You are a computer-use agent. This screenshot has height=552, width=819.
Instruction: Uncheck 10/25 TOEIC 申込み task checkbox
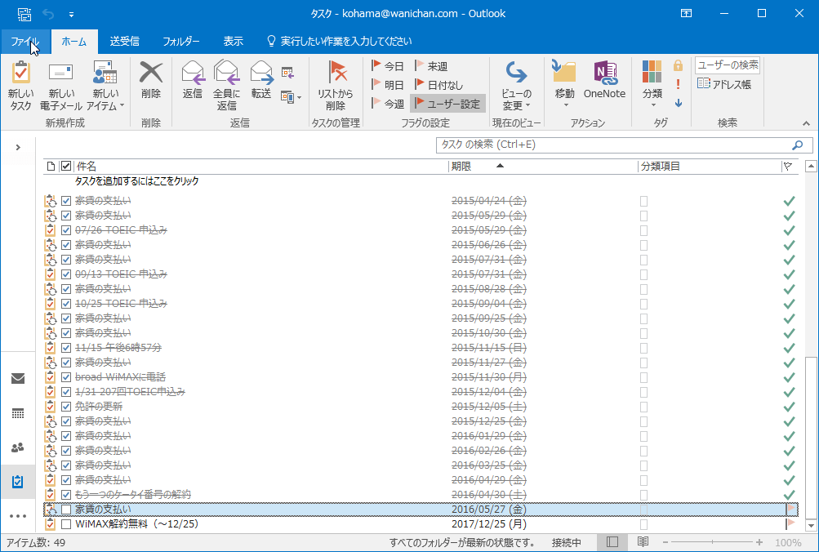(x=66, y=304)
